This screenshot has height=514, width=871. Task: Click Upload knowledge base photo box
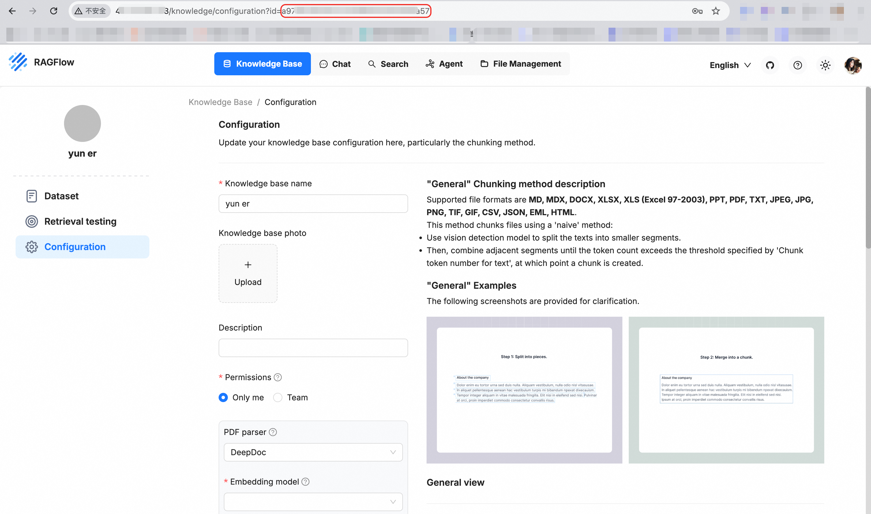(x=248, y=273)
